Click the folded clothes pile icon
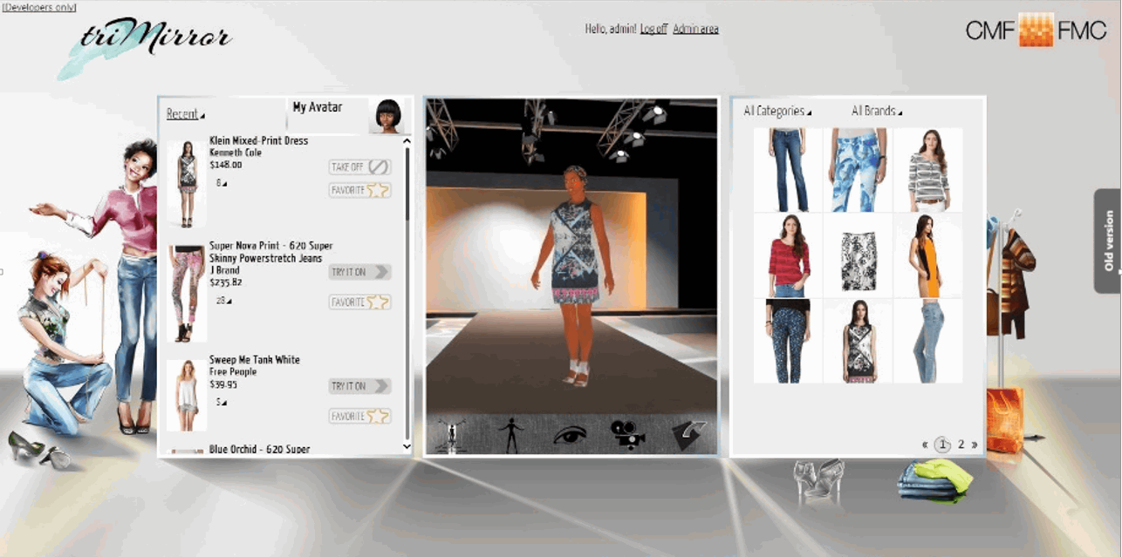 coord(935,480)
